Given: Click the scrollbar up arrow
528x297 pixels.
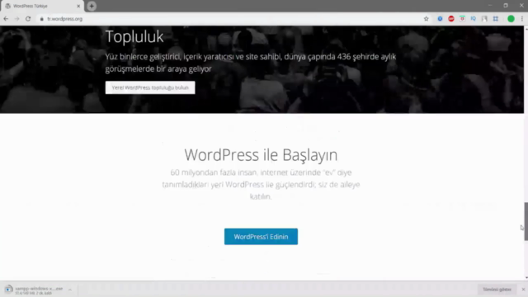Looking at the screenshot, I should click(526, 29).
